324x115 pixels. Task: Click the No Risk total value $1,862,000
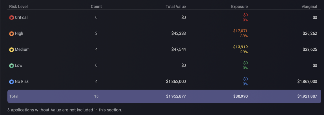click(x=176, y=81)
